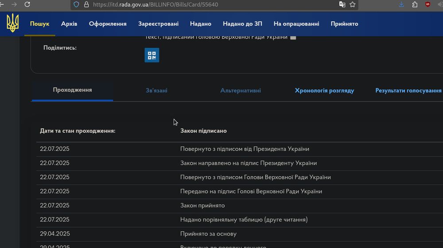Click 'Закон направлено на підпис Президенту України'
The image size is (443, 248).
(249, 163)
